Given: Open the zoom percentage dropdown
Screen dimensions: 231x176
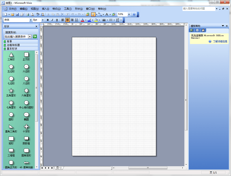Looking at the screenshot, I should (x=129, y=14).
